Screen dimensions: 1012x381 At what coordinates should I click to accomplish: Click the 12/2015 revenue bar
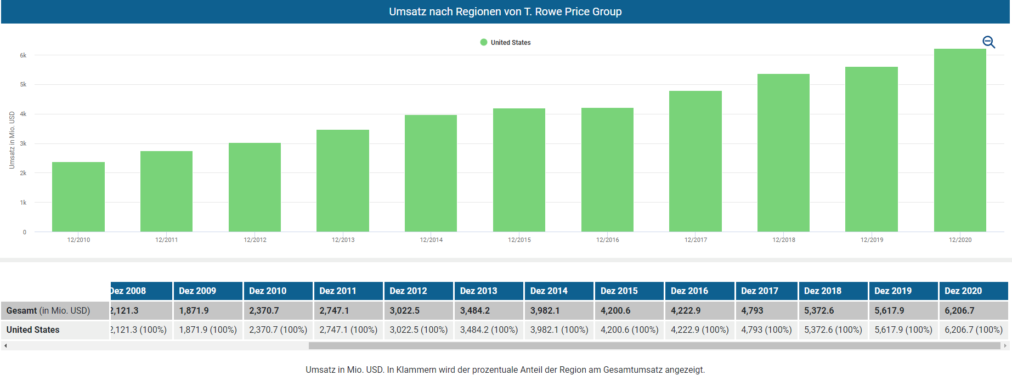tap(519, 170)
